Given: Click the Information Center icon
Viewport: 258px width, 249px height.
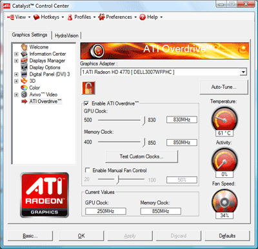Looking at the screenshot, I should (x=24, y=54).
